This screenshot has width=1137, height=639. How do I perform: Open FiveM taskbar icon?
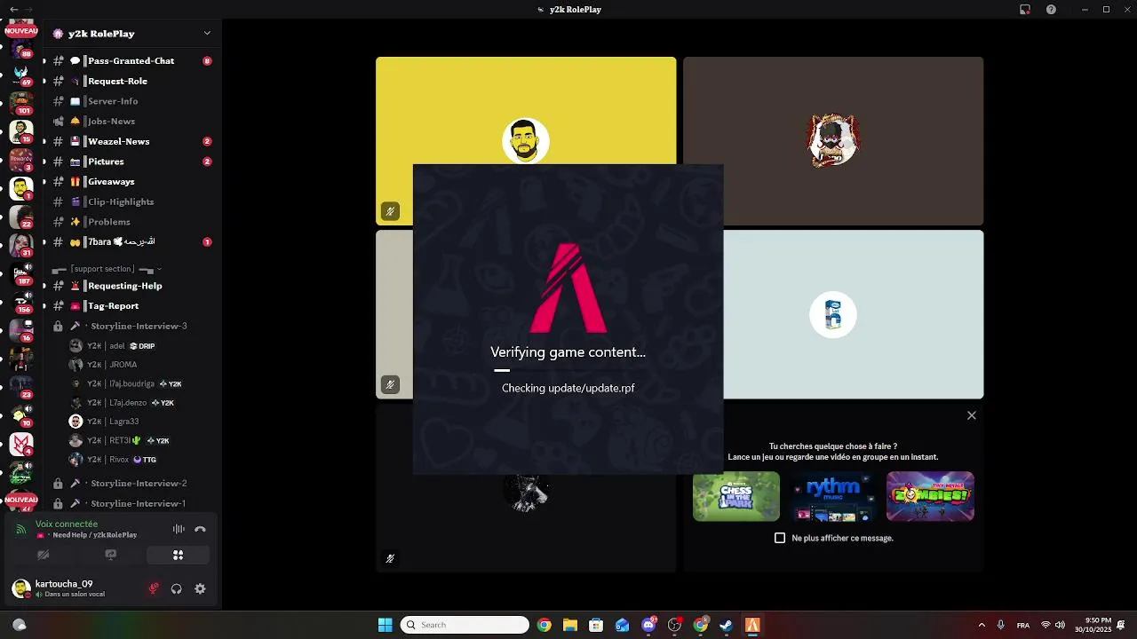[752, 625]
